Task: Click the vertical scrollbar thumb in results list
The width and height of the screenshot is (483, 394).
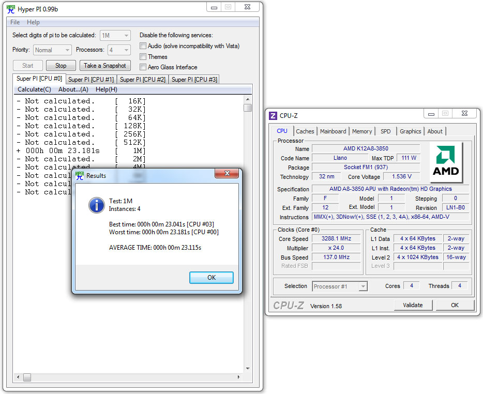Action: click(x=248, y=108)
